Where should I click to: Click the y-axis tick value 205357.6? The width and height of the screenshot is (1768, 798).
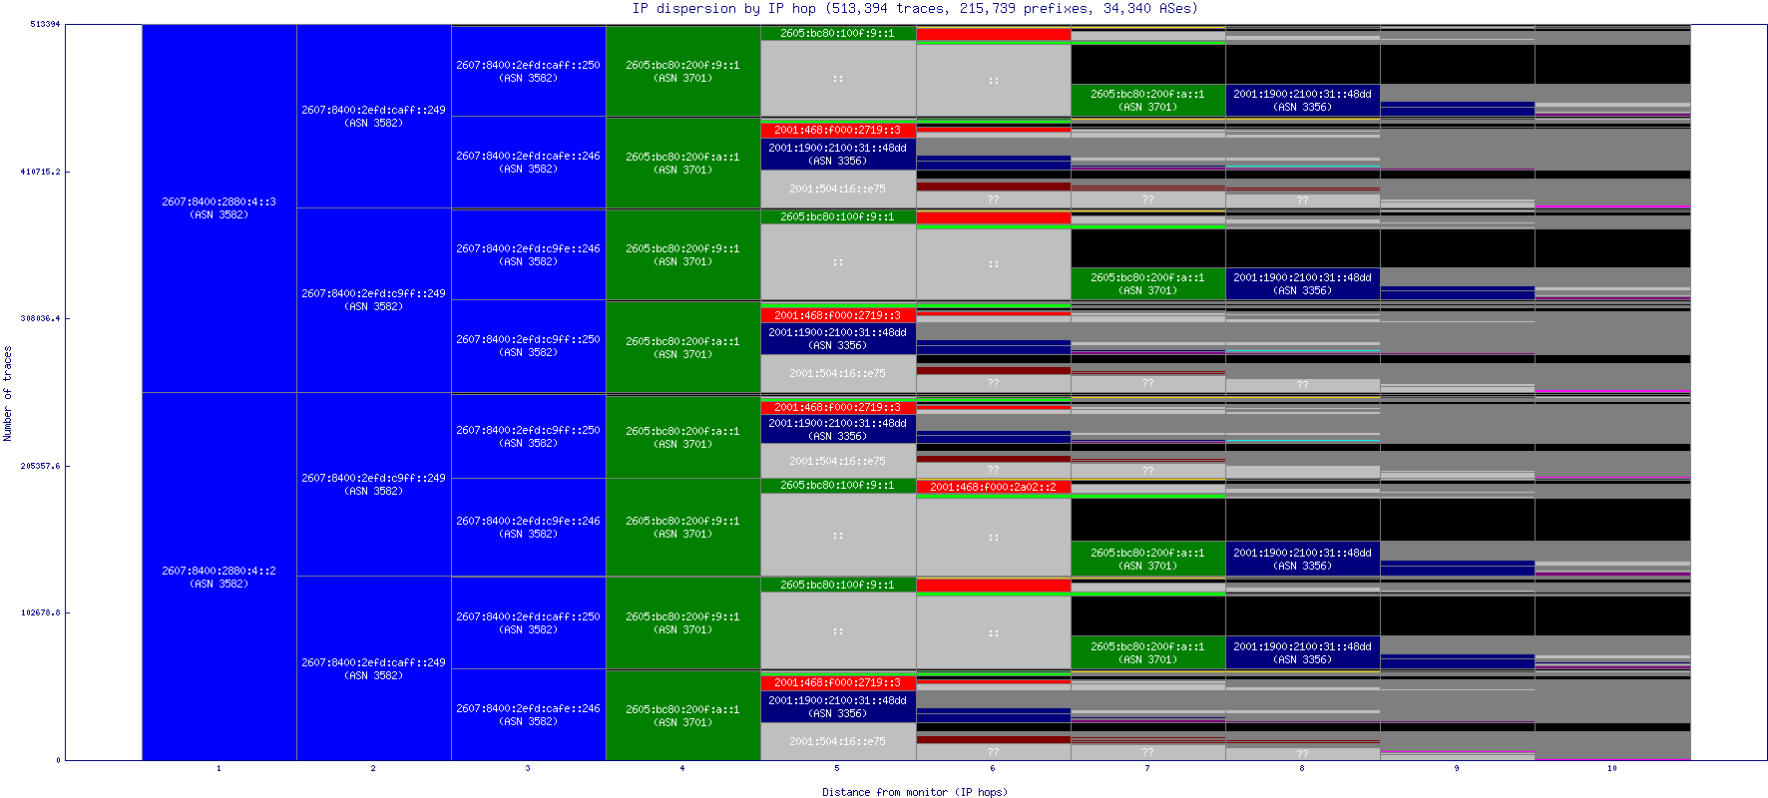click(40, 466)
